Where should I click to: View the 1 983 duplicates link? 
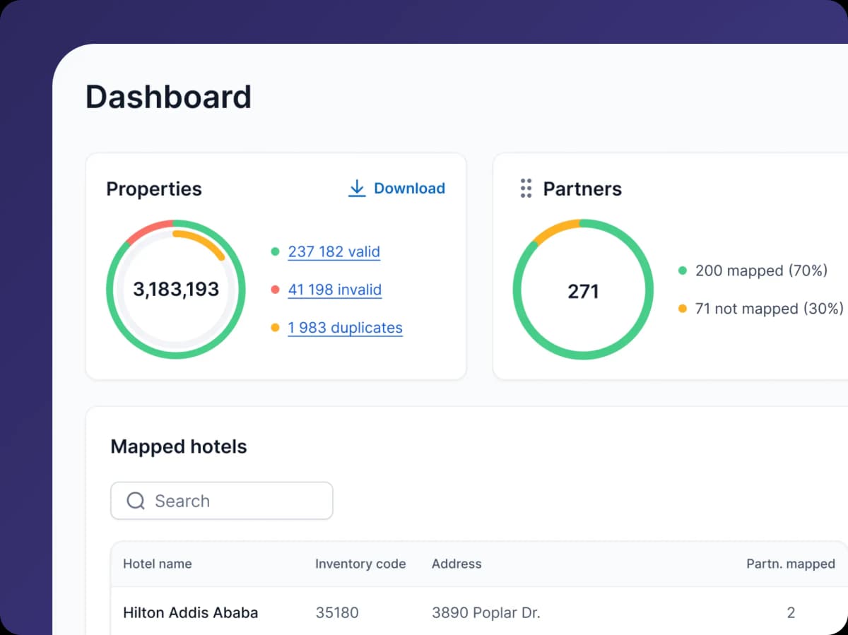tap(345, 328)
